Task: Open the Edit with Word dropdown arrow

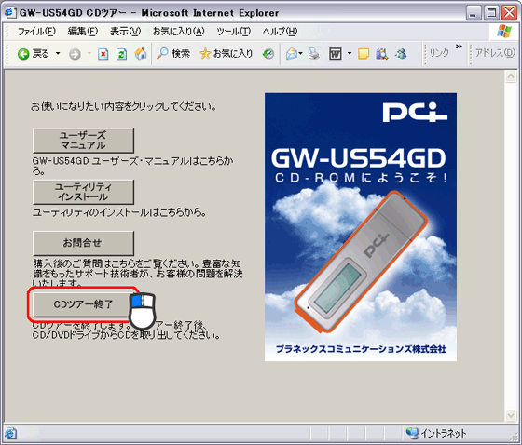Action: coord(350,53)
